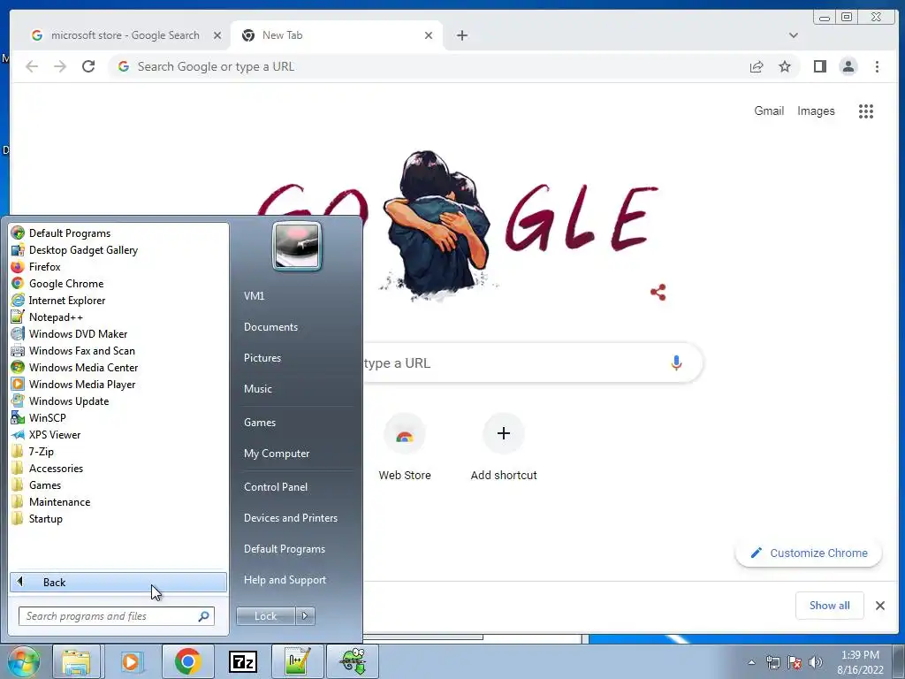Viewport: 905px width, 679px height.
Task: Open My Computer
Action: (277, 454)
